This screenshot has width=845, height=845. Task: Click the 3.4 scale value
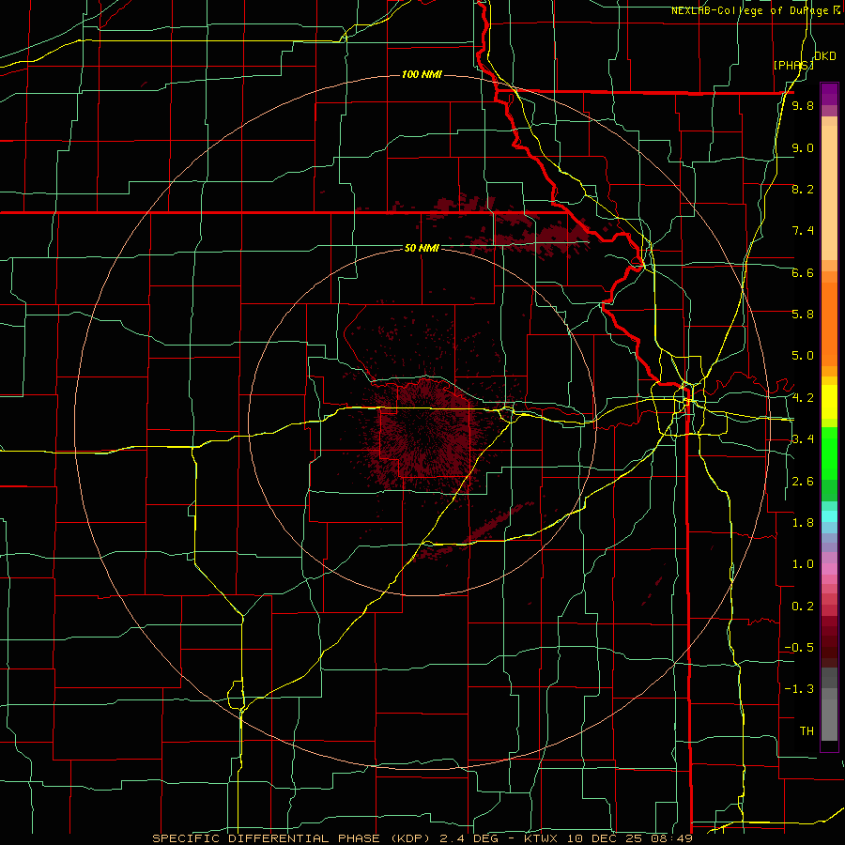tap(803, 439)
